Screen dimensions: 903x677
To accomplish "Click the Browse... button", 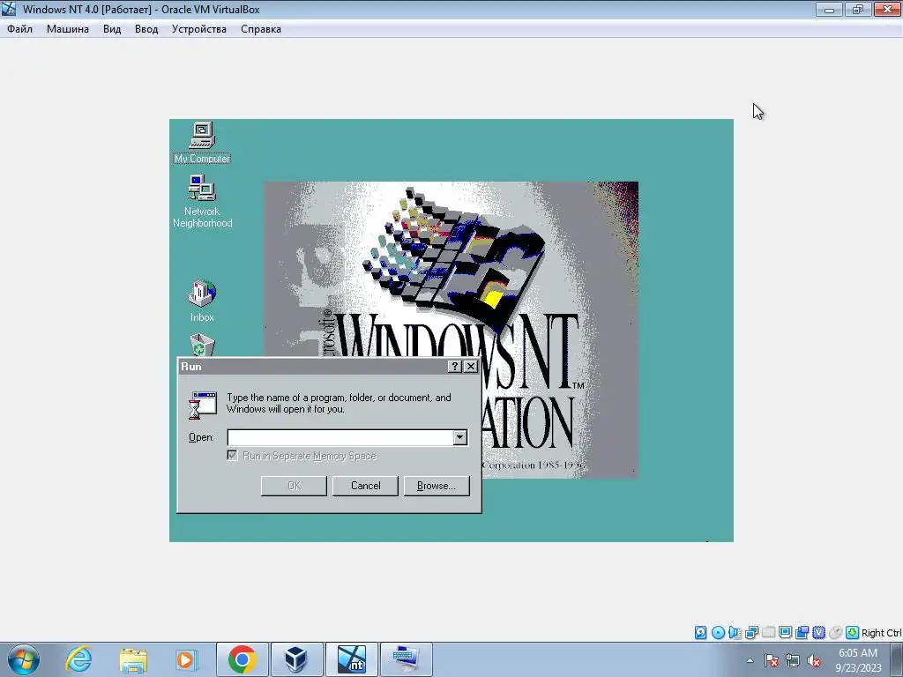I will (x=436, y=486).
